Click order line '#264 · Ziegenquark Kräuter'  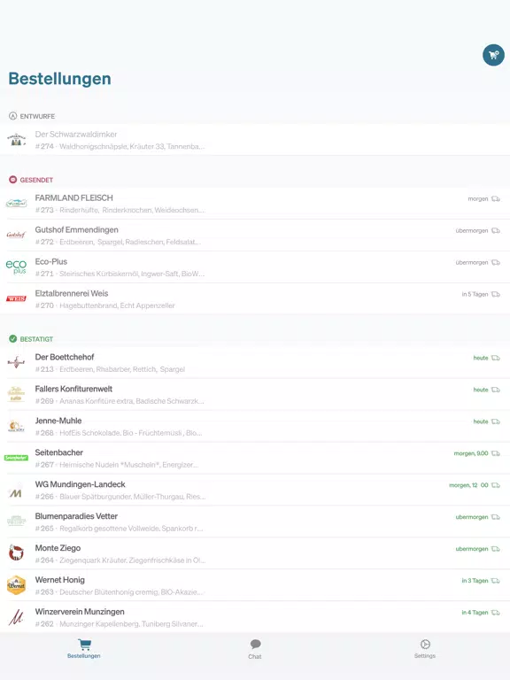pyautogui.click(x=120, y=560)
